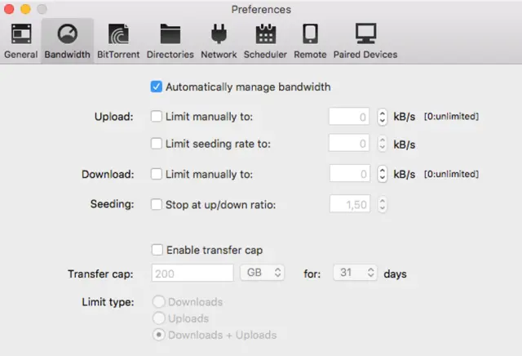Uncheck Automatically manage bandwidth
The height and width of the screenshot is (356, 522).
click(x=157, y=87)
